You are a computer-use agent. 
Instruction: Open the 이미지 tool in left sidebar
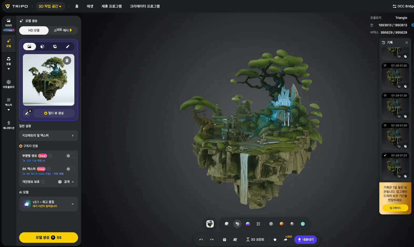coord(9,23)
